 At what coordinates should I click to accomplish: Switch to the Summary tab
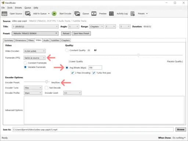click(x=8, y=40)
